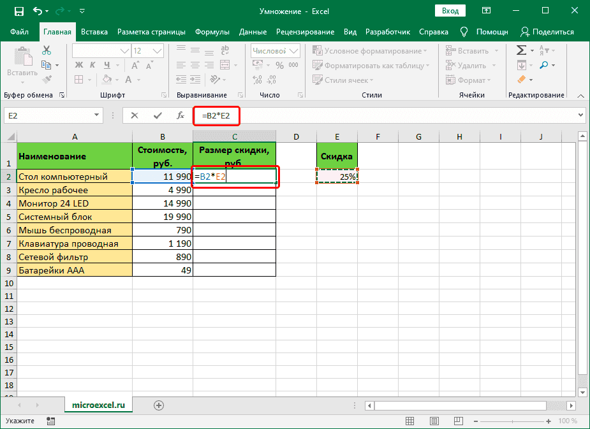Image resolution: width=590 pixels, height=429 pixels.
Task: Select the bold (Ж) formatting icon
Action: coord(79,64)
